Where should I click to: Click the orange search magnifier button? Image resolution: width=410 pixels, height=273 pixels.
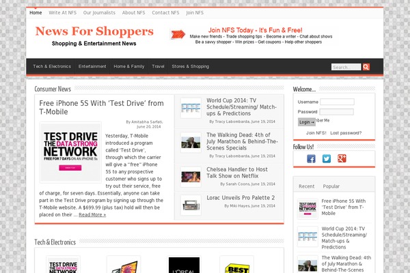click(366, 67)
